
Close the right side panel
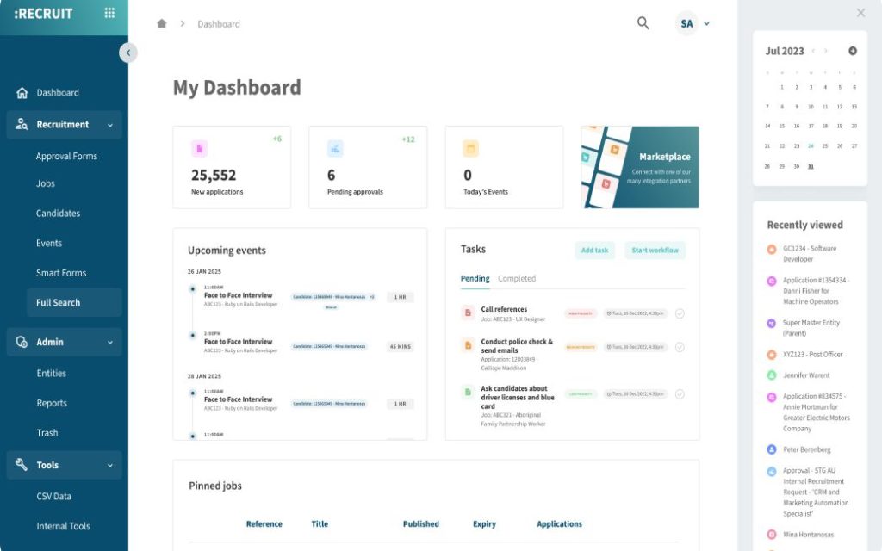click(x=860, y=13)
